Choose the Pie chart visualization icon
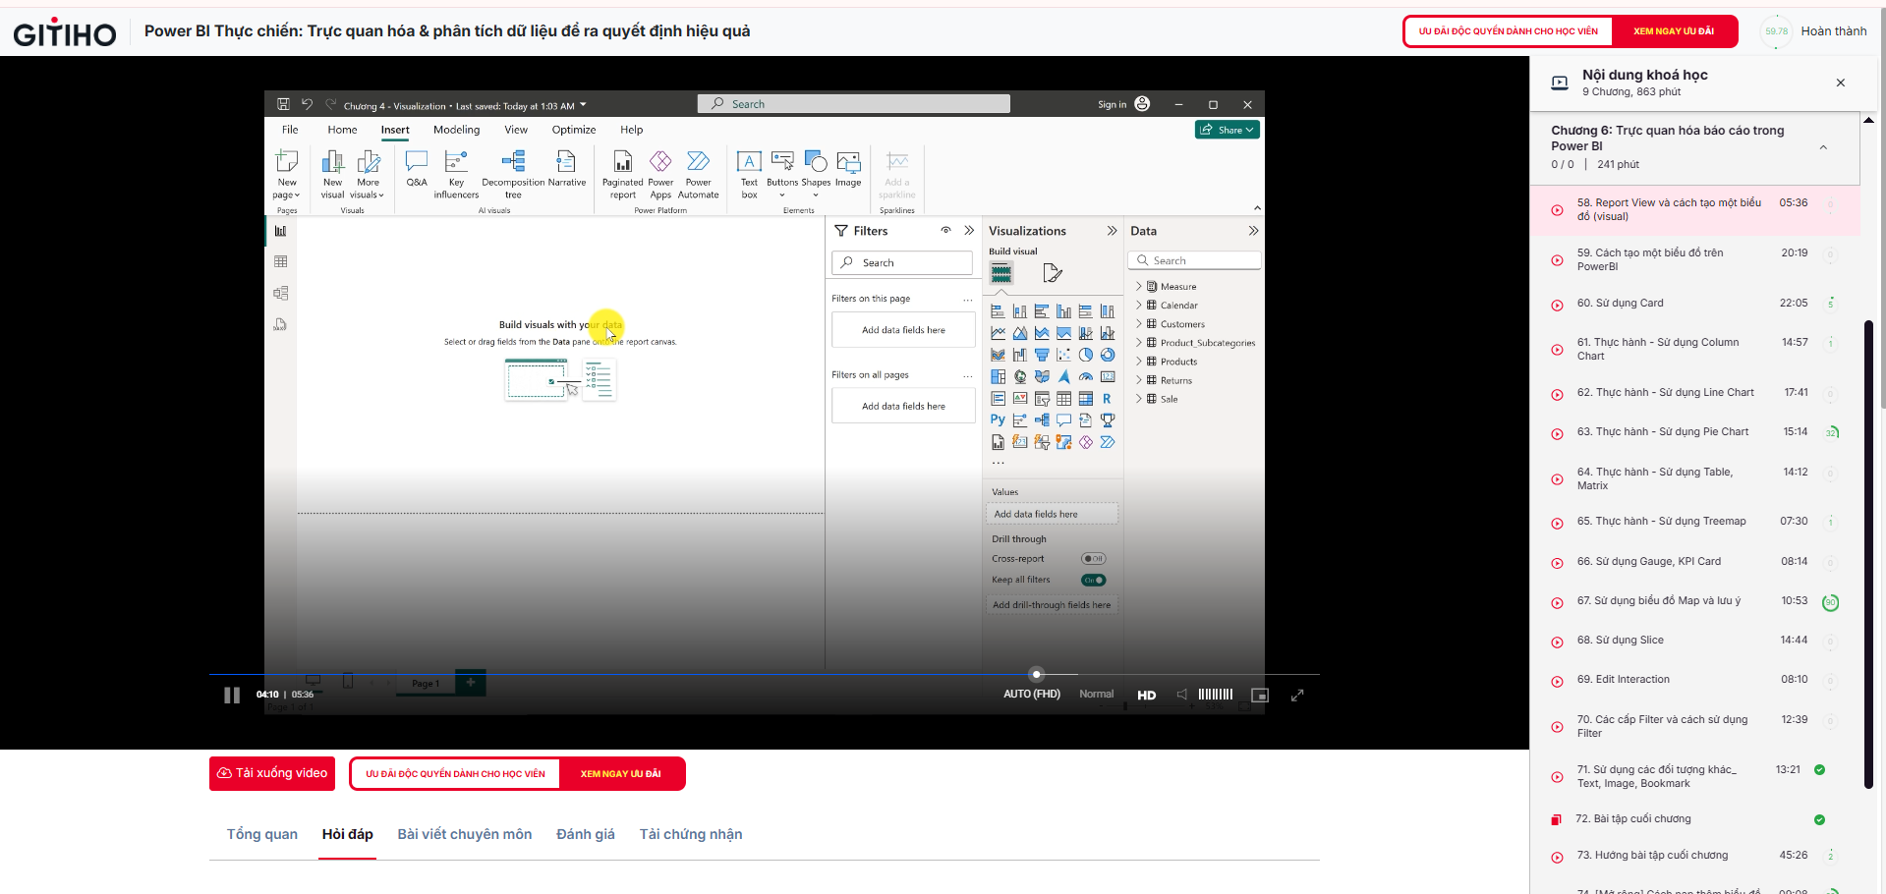 pos(1086,355)
